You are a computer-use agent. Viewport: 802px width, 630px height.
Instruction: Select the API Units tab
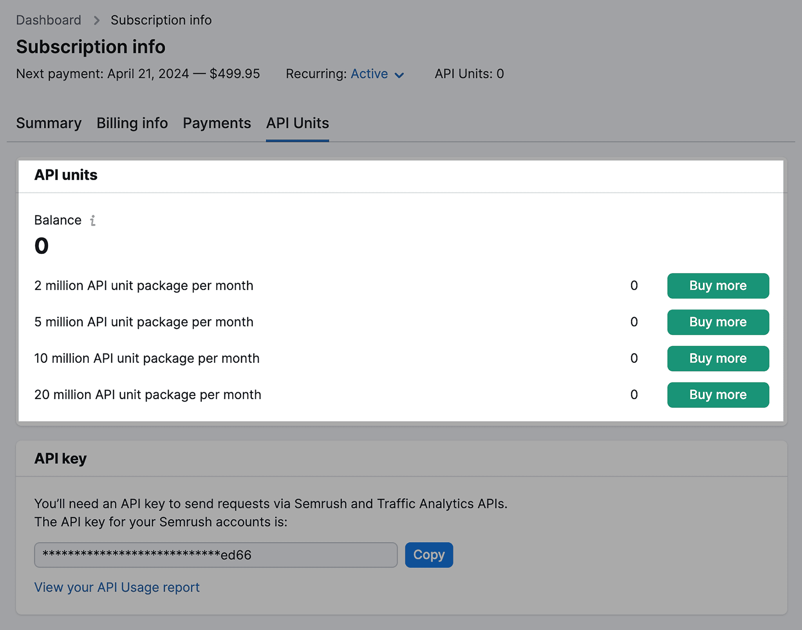pyautogui.click(x=297, y=123)
